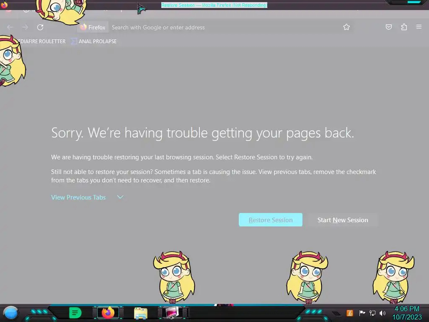429x322 pixels.
Task: Open the volume speaker tray icon
Action: (382, 313)
